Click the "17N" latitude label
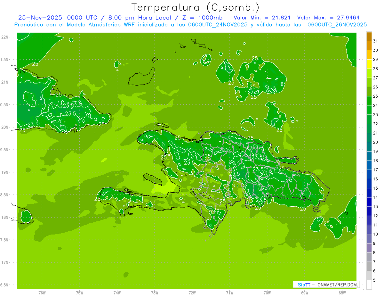Image resolution: width=384 pixels, height=297 pixels. coord(5,262)
